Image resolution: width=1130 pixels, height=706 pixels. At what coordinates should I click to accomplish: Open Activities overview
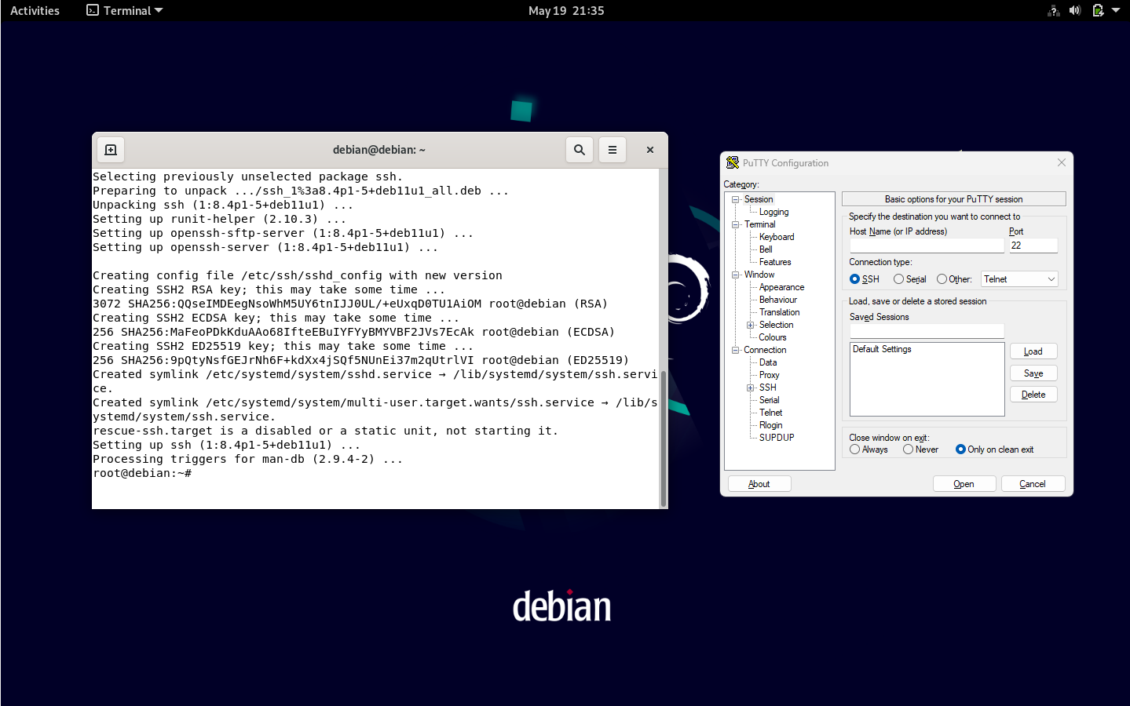[35, 11]
